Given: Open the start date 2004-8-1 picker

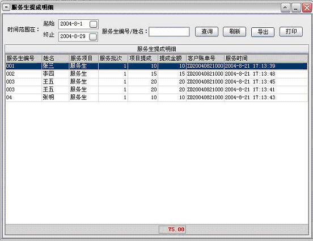Looking at the screenshot, I should pyautogui.click(x=93, y=24).
